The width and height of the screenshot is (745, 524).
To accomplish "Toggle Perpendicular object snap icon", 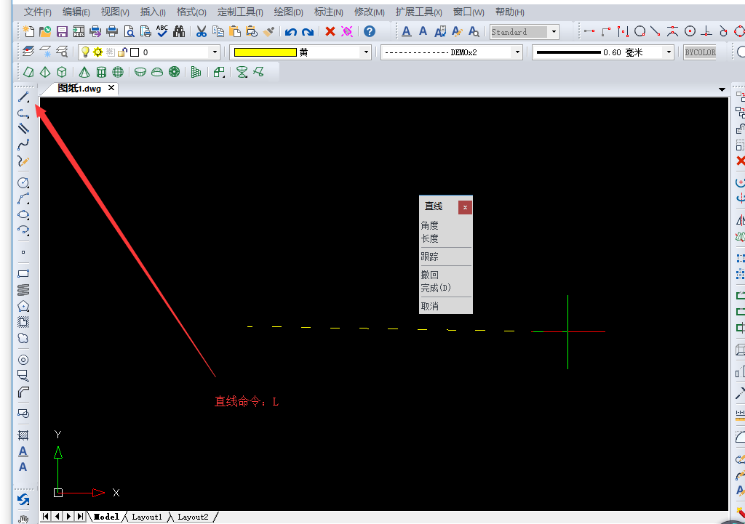I will tap(706, 31).
